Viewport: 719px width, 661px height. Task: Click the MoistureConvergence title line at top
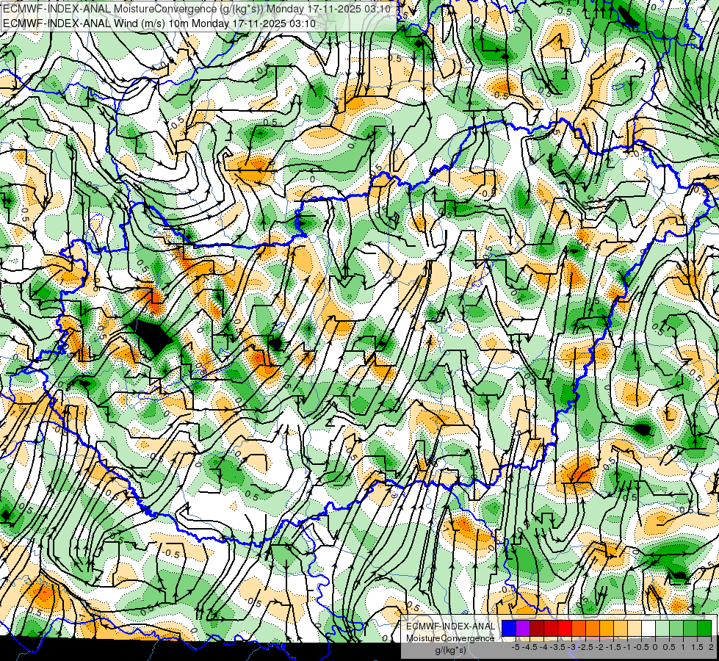click(x=197, y=9)
